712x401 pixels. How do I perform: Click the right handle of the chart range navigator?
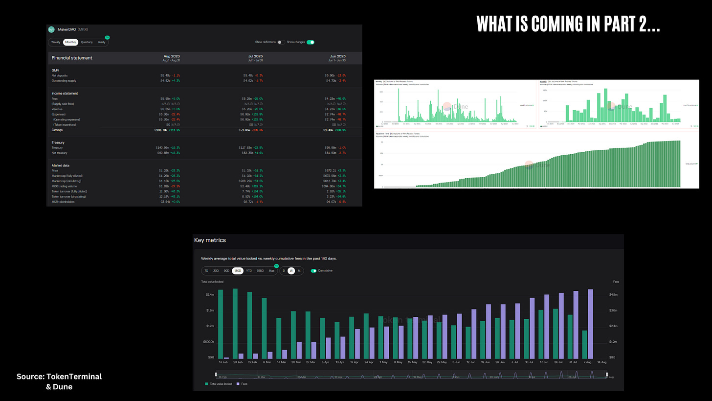coord(606,375)
